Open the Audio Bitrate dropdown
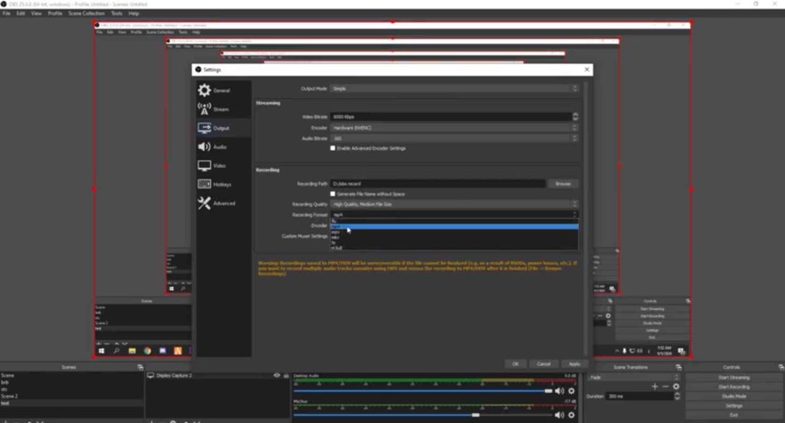 coord(454,138)
